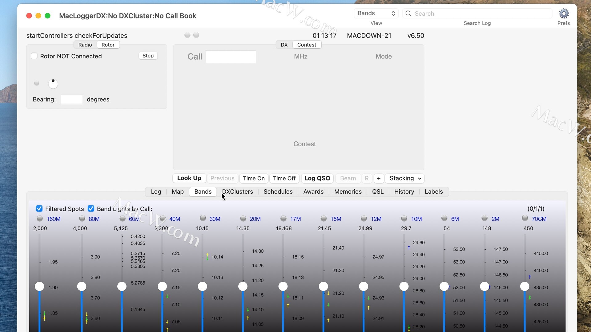Click the 2M band light indicator
The image size is (591, 332).
[484, 218]
